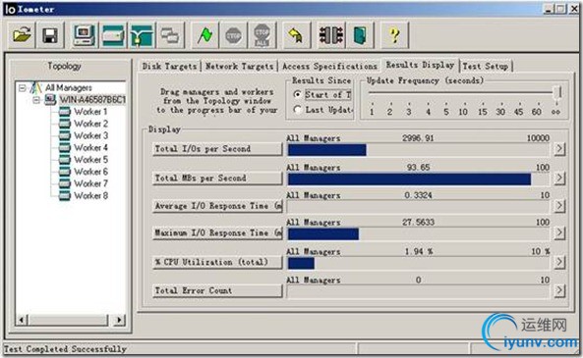Click the 2996.91 I/Os per second value
This screenshot has width=583, height=358.
tap(418, 138)
